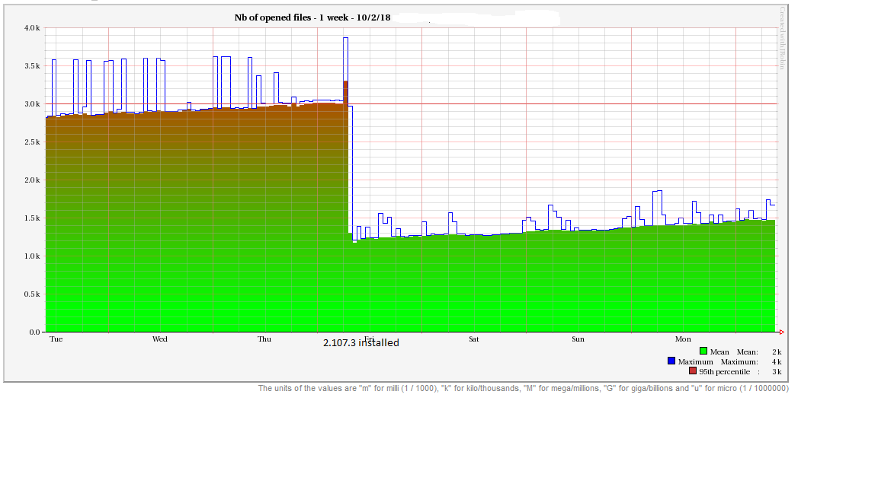The image size is (878, 493).
Task: Click the 0.5k y-axis label
Action: pos(32,294)
